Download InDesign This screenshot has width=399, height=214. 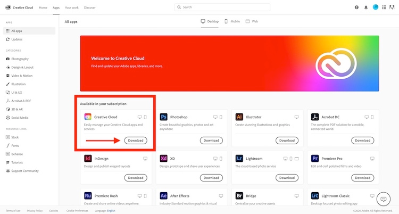pos(136,178)
